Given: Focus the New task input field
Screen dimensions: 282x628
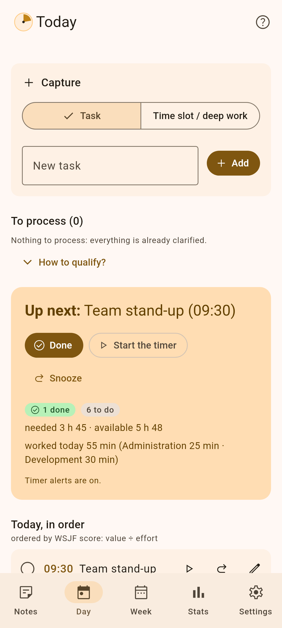Looking at the screenshot, I should click(x=110, y=166).
